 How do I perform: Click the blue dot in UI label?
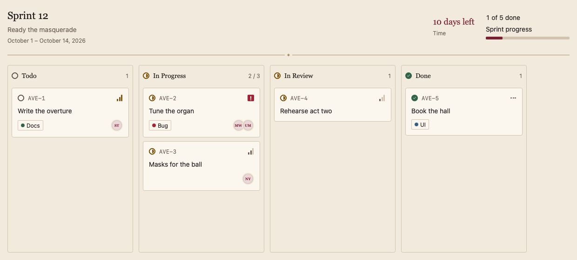pyautogui.click(x=416, y=124)
